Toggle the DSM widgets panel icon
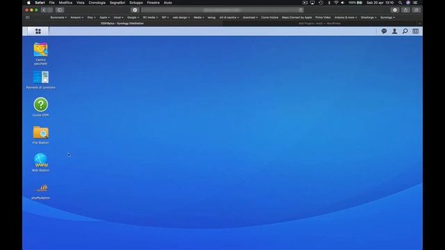 pos(416,31)
